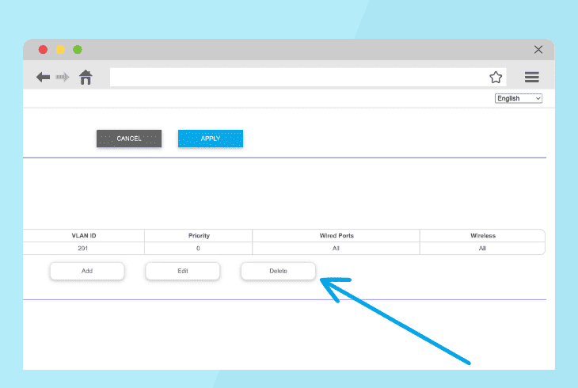This screenshot has height=388, width=578.
Task: Select the Priority value 0
Action: 198,249
